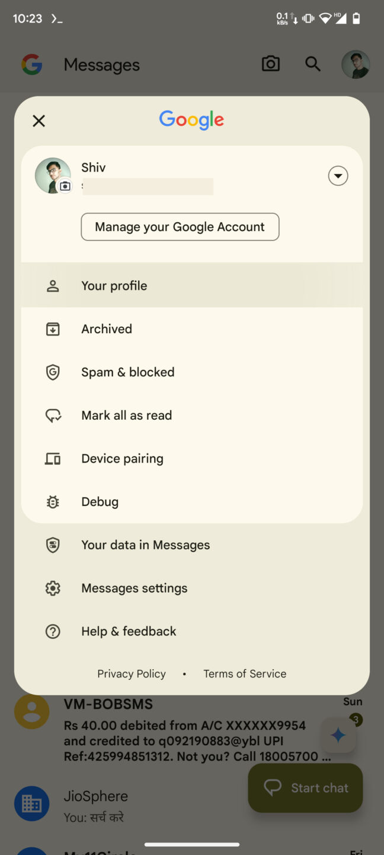Select Your profile menu entry
The image size is (384, 855).
(114, 286)
